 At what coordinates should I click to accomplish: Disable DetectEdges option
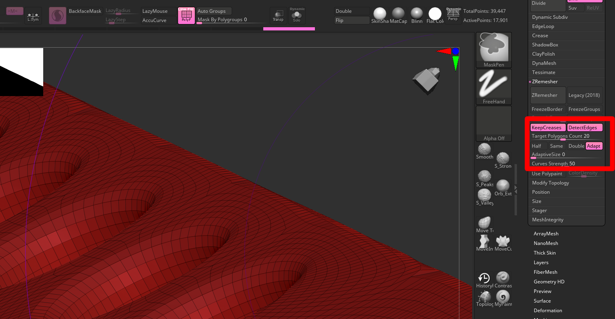coord(584,128)
